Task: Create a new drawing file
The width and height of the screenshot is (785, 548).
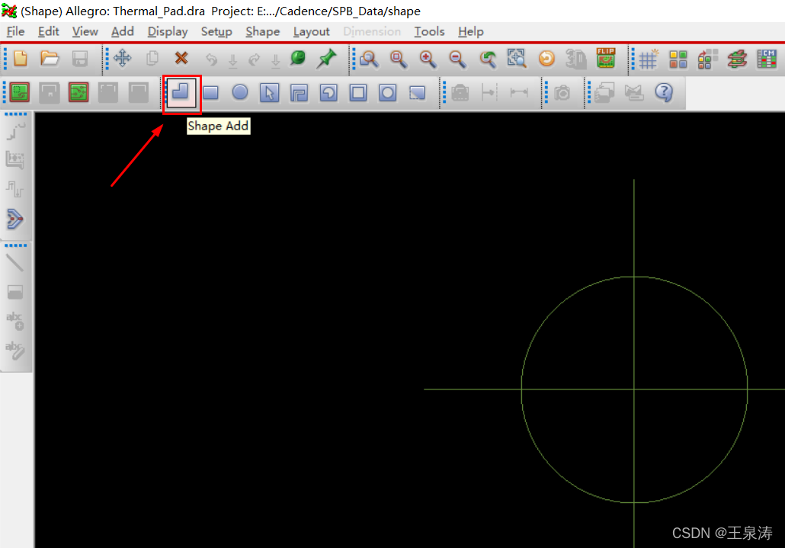Action: pyautogui.click(x=21, y=59)
